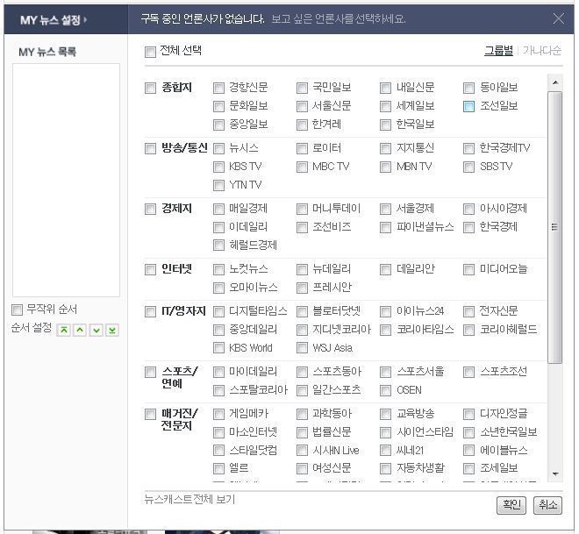Select the 세계일보 checkbox

pyautogui.click(x=385, y=107)
